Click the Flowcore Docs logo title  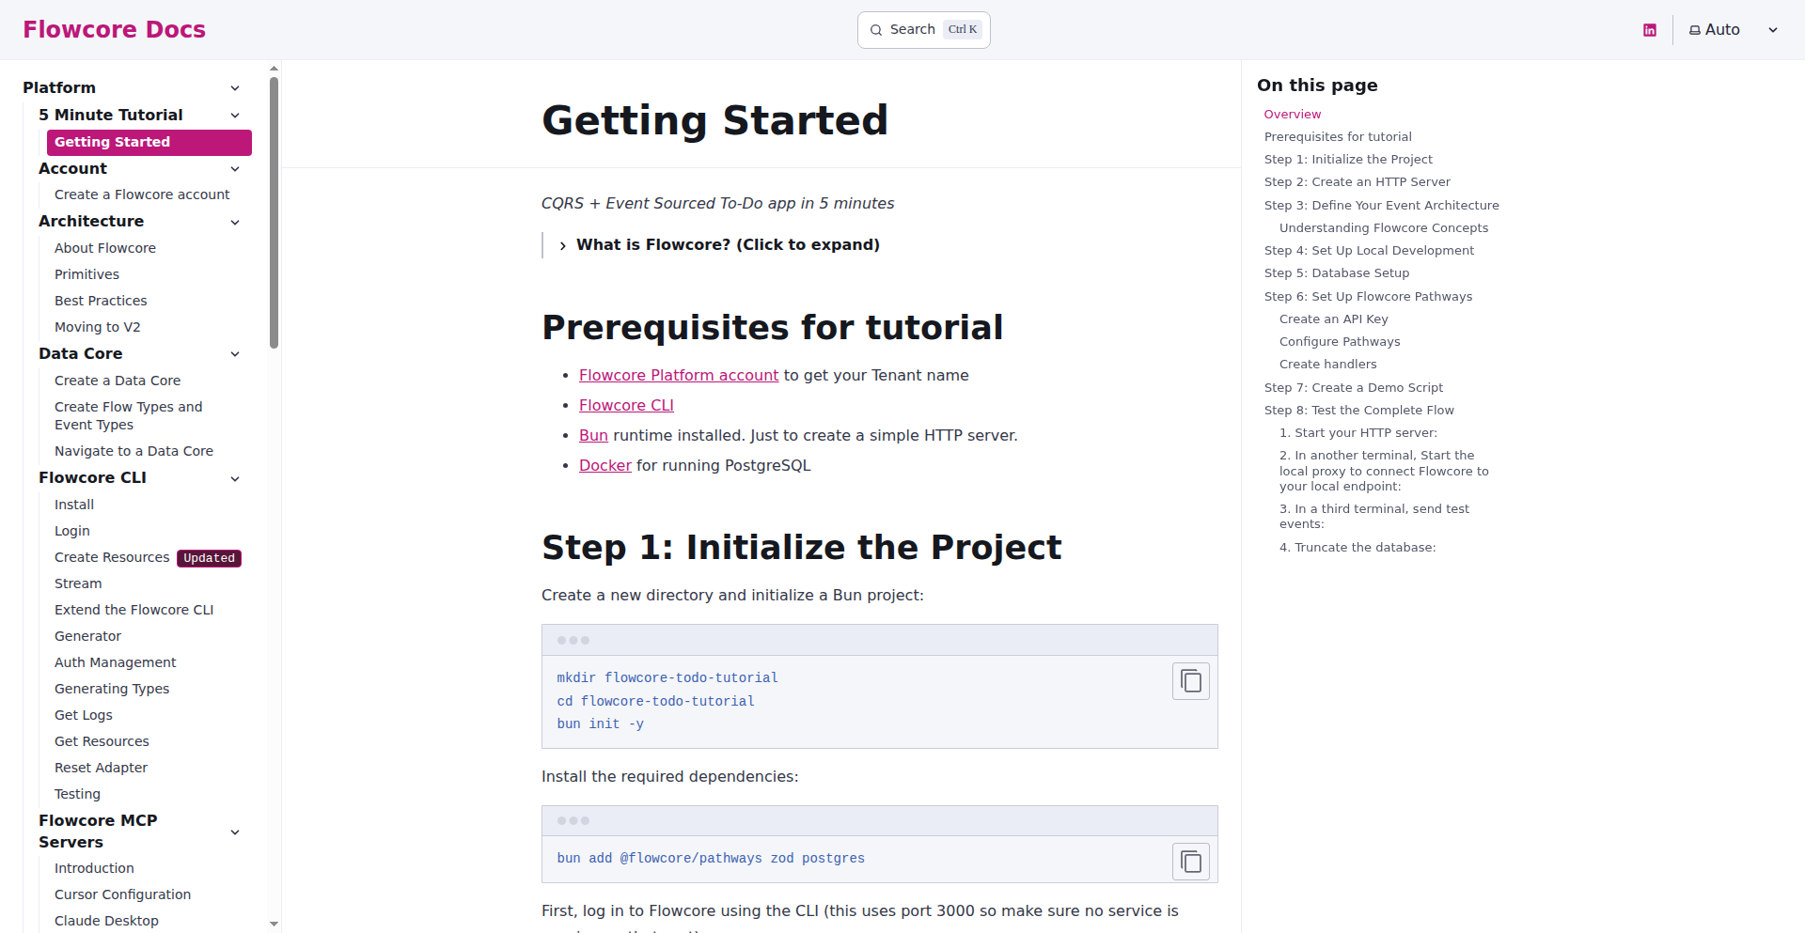click(114, 30)
